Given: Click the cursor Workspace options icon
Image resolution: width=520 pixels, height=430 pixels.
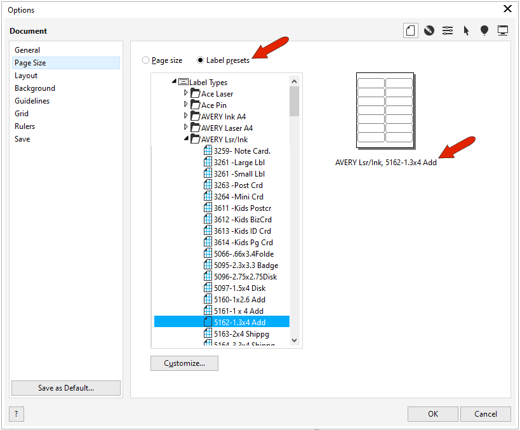Looking at the screenshot, I should (x=465, y=30).
